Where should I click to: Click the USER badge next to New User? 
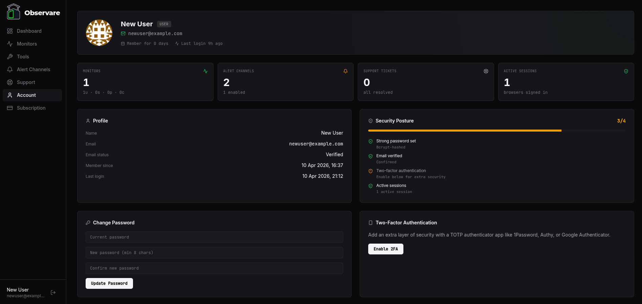coord(164,24)
